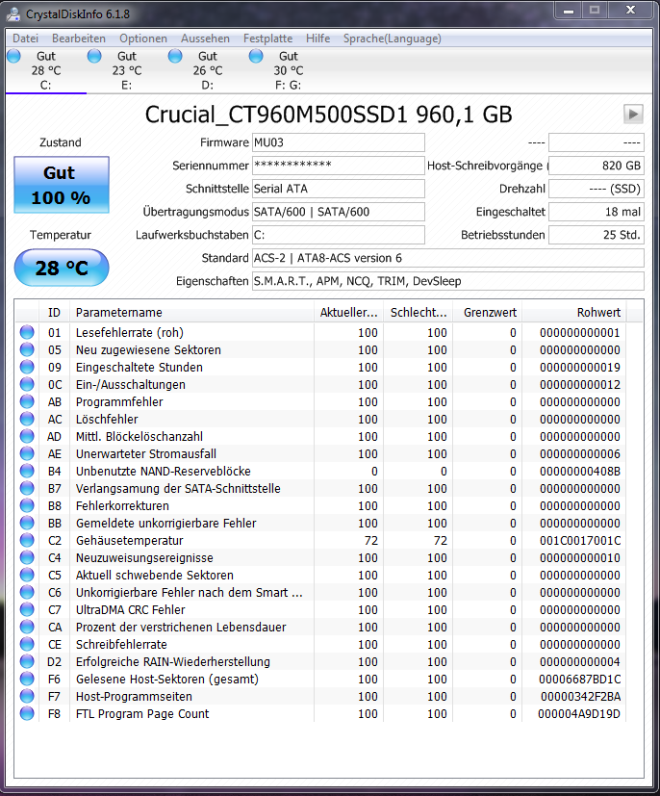Click the Eingeschaltet value 18 mal

pyautogui.click(x=597, y=212)
